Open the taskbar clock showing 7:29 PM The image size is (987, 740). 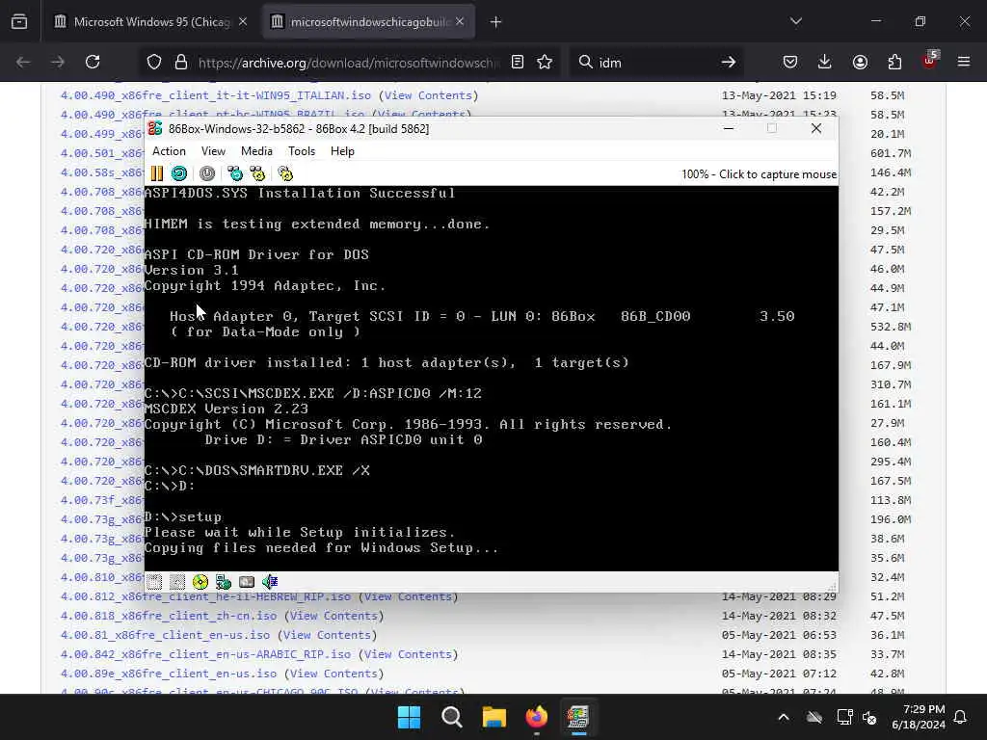tap(918, 717)
